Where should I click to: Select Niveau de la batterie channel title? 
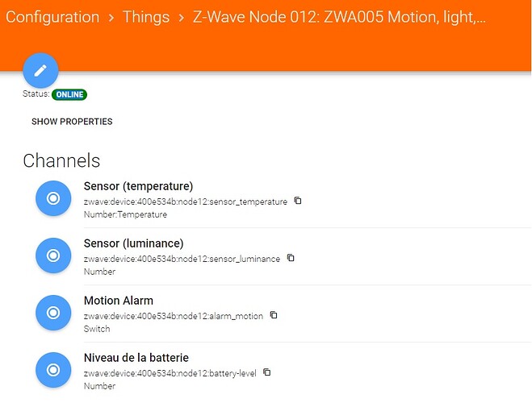[136, 358]
